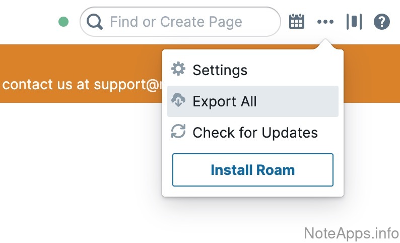Screen dimensions: 400x243
Task: Select the "Settings" text label in the menu
Action: click(220, 70)
